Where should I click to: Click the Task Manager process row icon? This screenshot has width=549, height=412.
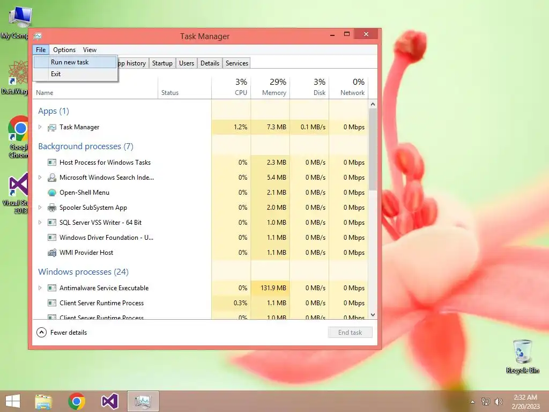pos(52,127)
